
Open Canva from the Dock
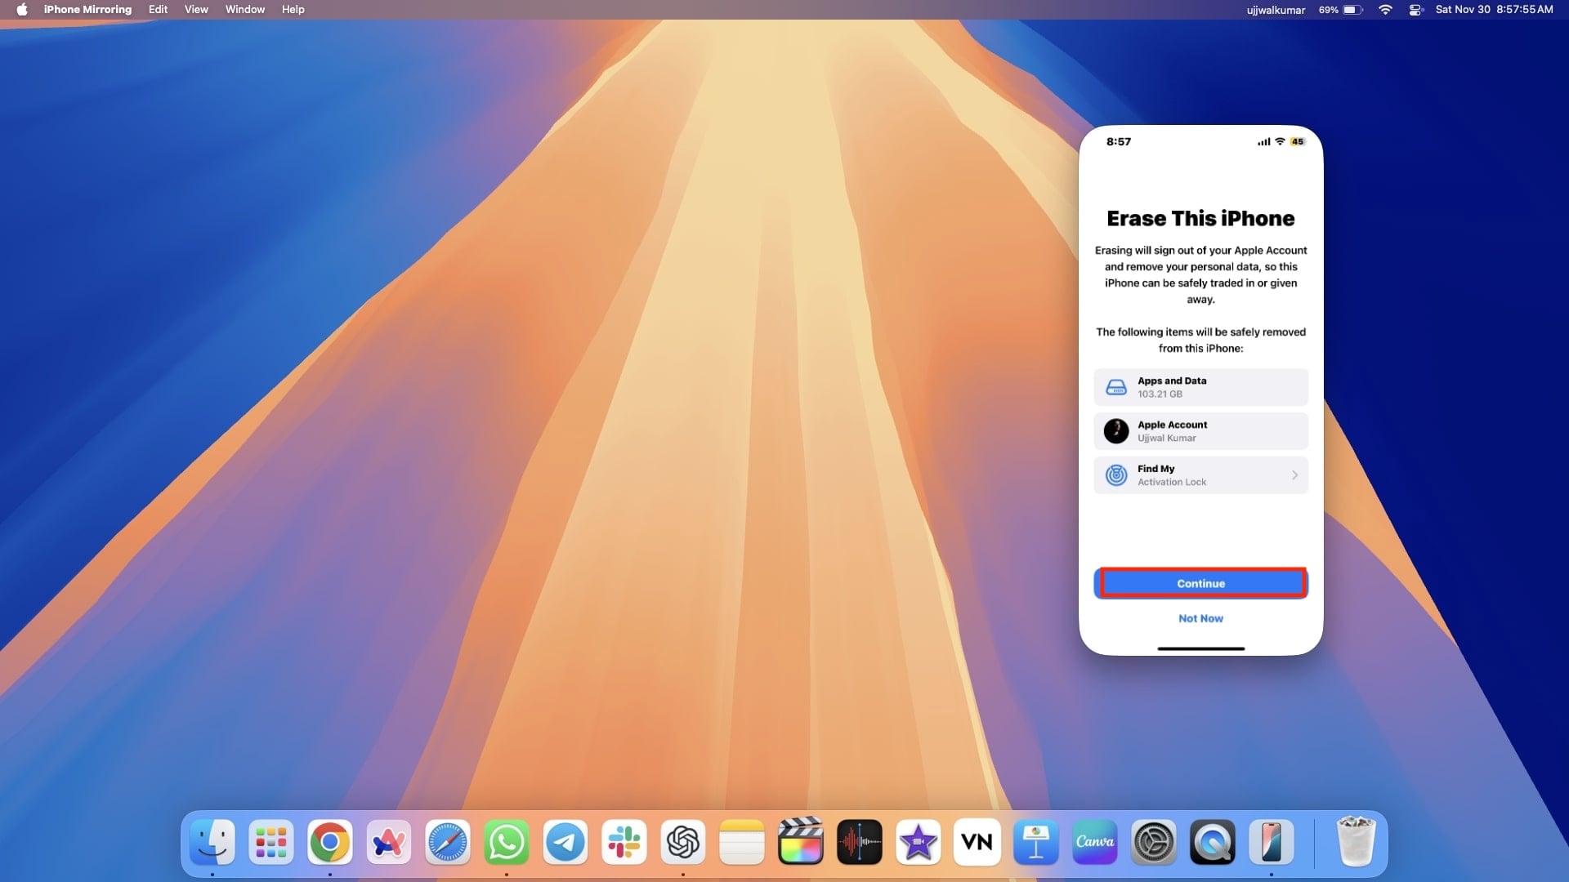1095,842
